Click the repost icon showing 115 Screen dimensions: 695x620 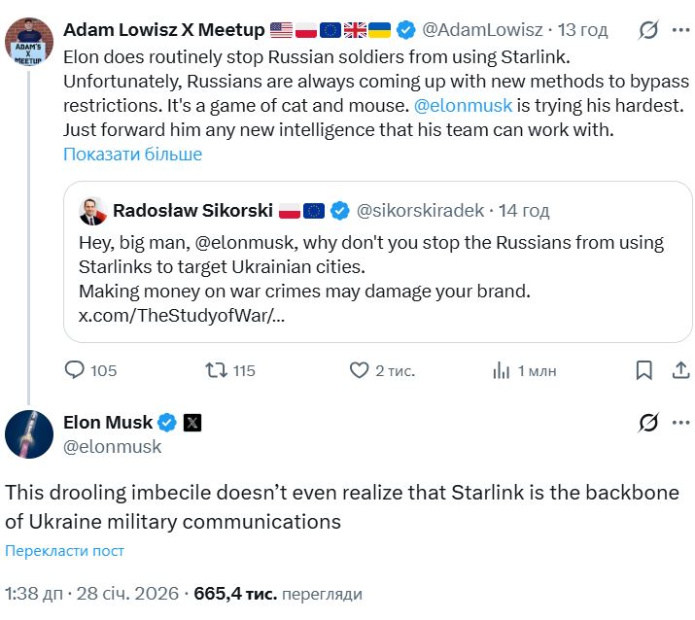pyautogui.click(x=216, y=370)
